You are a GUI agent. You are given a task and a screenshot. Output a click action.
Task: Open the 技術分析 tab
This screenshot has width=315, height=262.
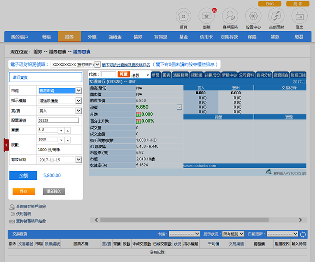pos(264,75)
